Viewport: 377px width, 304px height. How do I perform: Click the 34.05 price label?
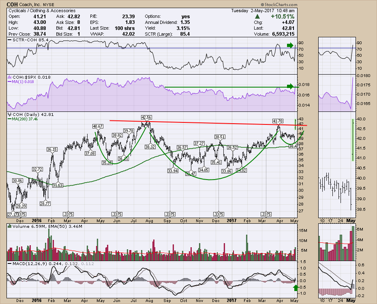(x=203, y=170)
